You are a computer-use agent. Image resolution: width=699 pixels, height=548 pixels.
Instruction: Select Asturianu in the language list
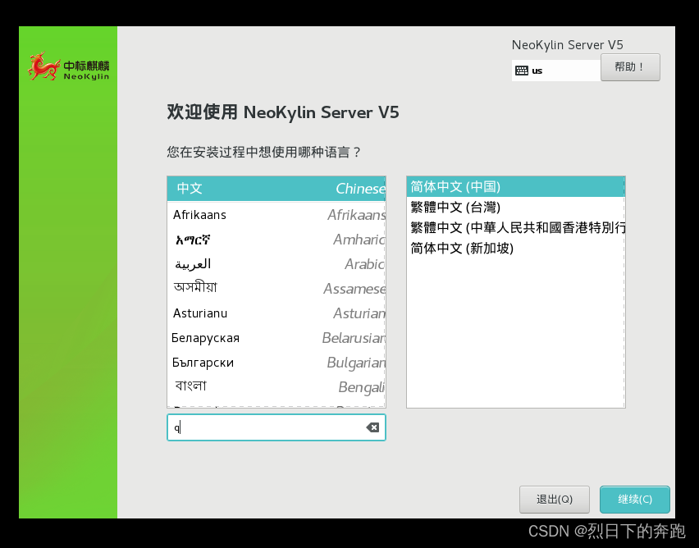point(276,313)
